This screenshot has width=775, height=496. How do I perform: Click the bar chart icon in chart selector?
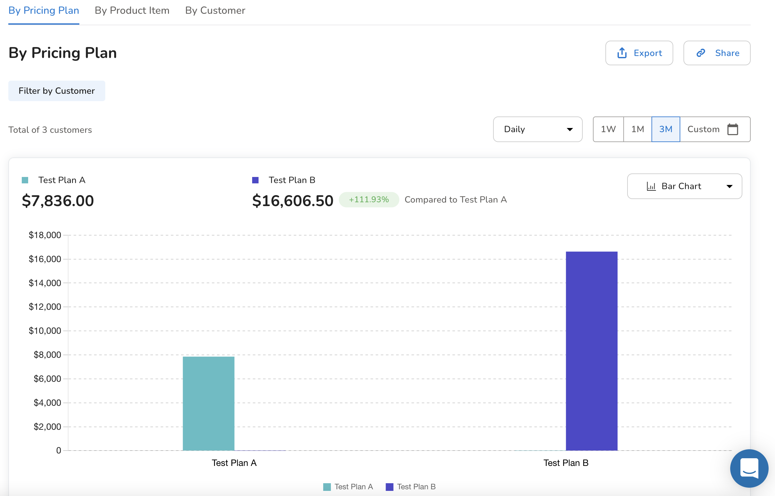[x=651, y=186]
